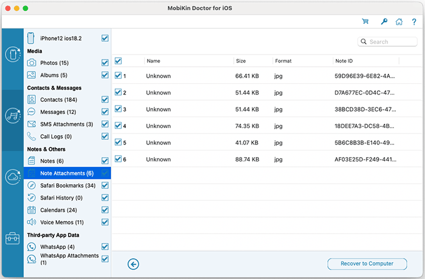Open the Note Attachments (6) category
This screenshot has height=279, width=425.
67,173
